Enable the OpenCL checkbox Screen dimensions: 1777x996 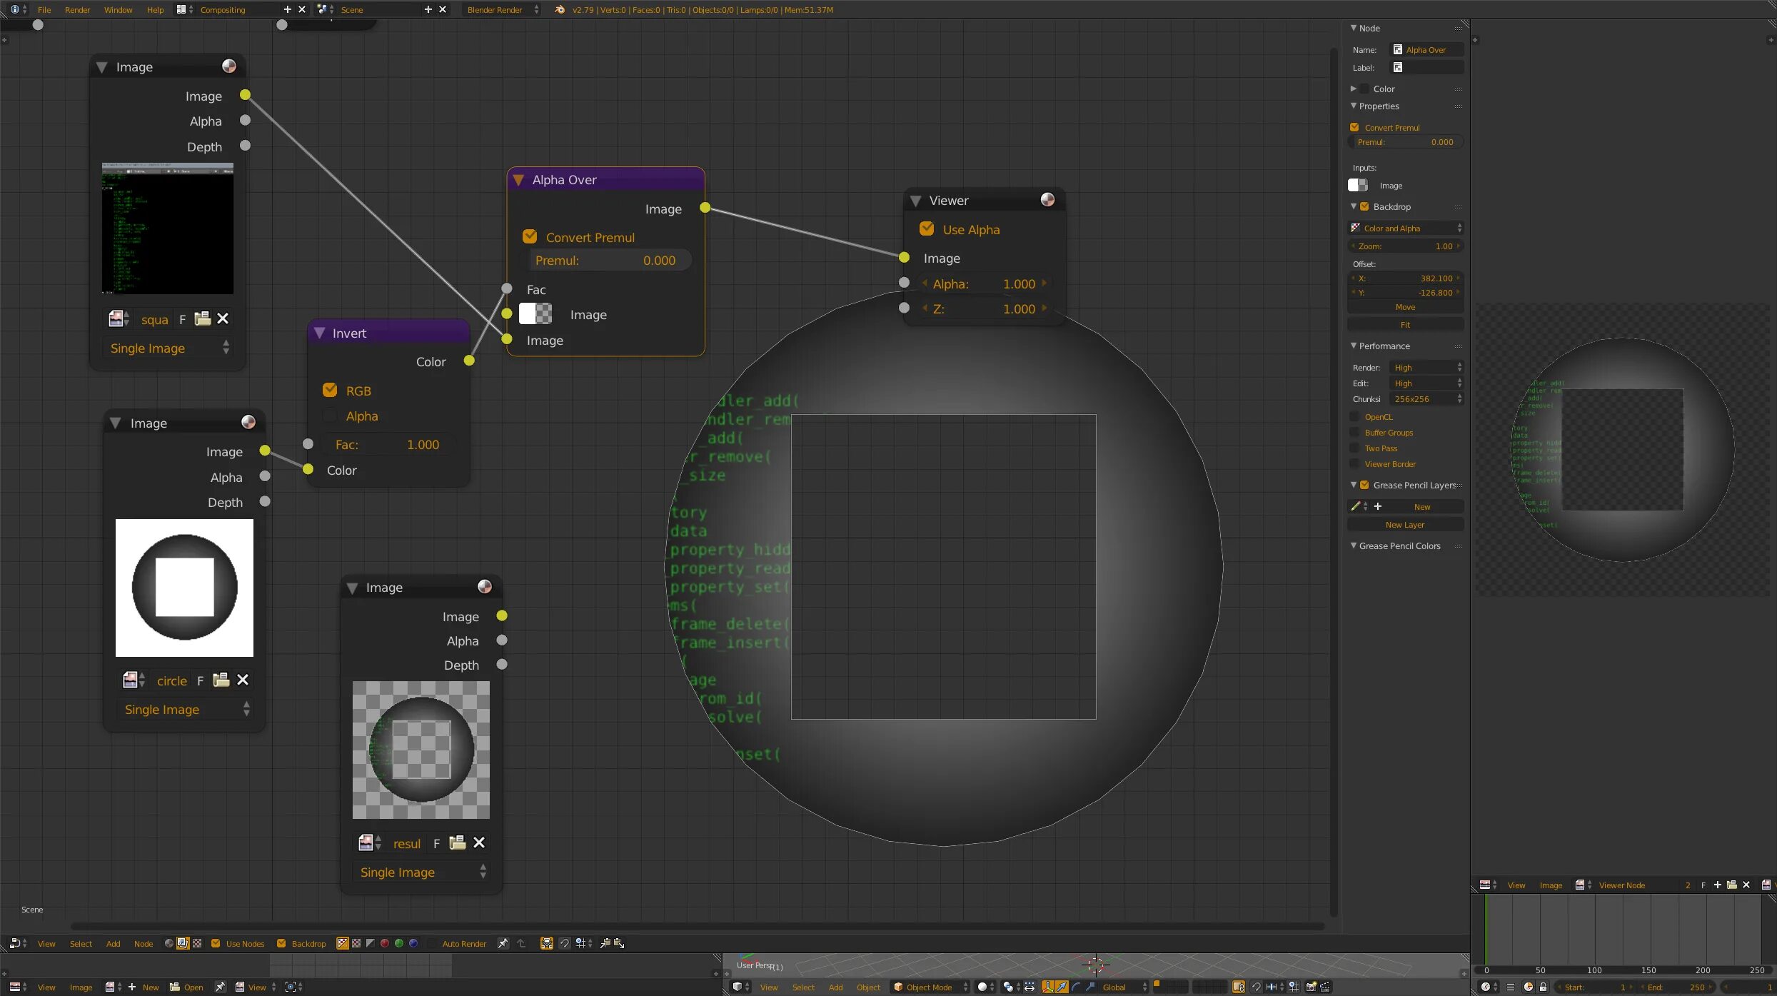pos(1354,416)
